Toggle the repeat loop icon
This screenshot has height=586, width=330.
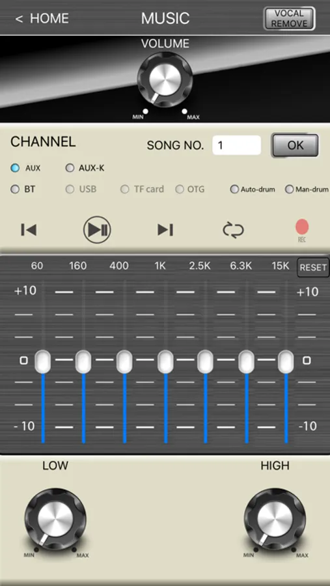[233, 230]
